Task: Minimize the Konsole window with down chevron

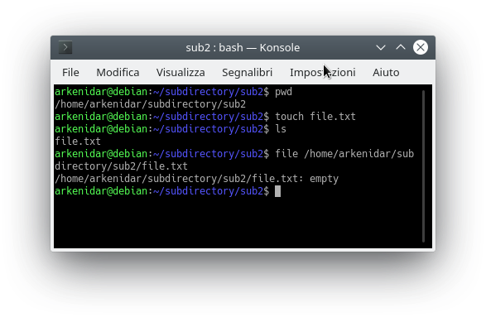Action: 381,47
